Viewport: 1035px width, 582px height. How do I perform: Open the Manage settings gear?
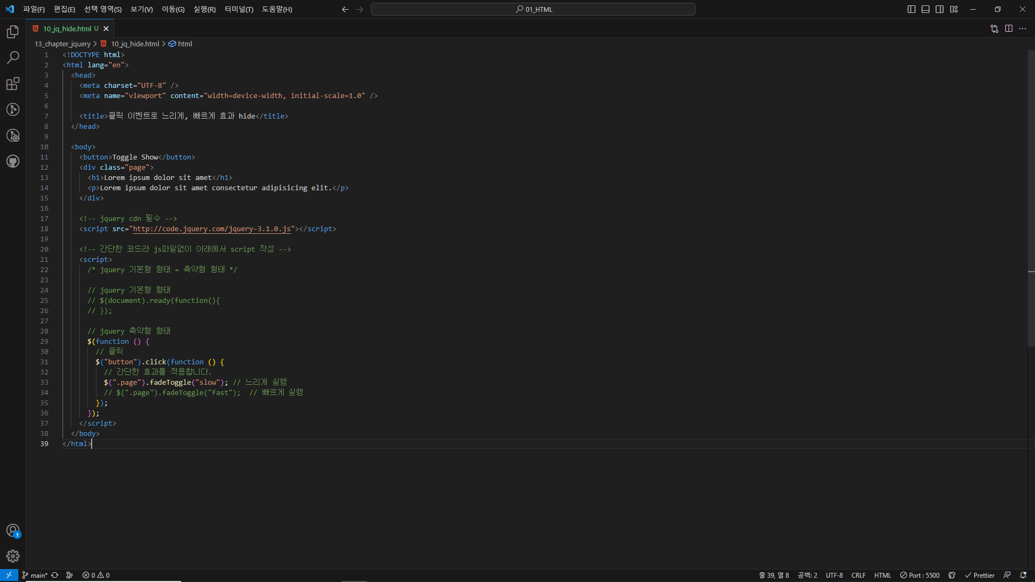pyautogui.click(x=13, y=556)
